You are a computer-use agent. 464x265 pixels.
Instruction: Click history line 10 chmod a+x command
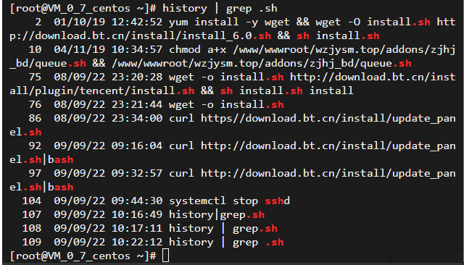tap(232, 56)
